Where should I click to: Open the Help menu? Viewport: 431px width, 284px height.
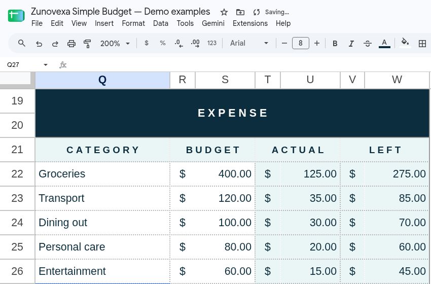click(283, 23)
